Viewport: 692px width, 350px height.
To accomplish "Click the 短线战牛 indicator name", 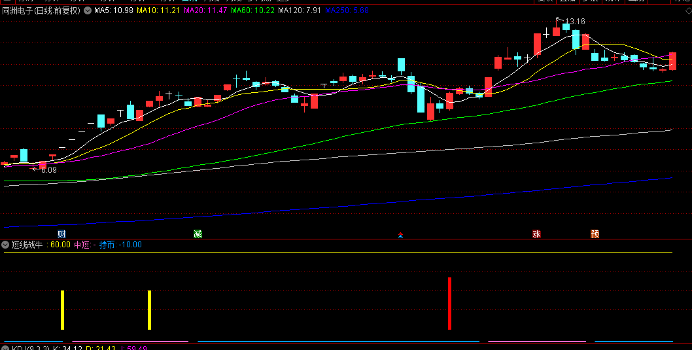I will 27,245.
